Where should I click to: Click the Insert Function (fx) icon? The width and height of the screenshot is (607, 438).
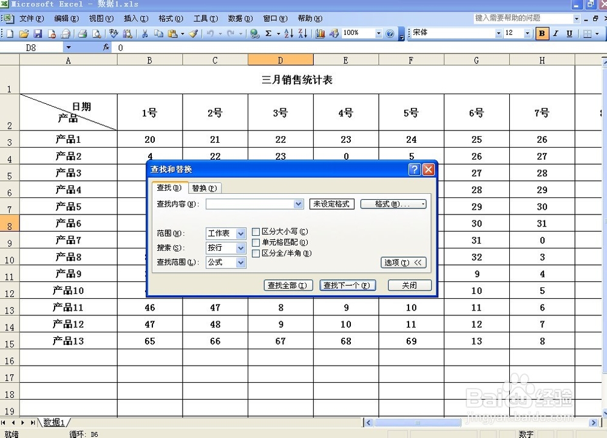(106, 46)
